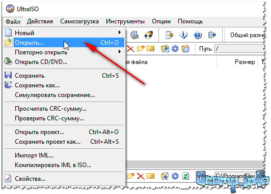
Task: Choose Открыть... in the File menu
Action: coord(64,42)
